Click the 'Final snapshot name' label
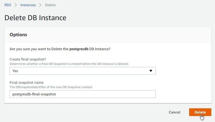The width and height of the screenshot is (215, 122). point(26,82)
